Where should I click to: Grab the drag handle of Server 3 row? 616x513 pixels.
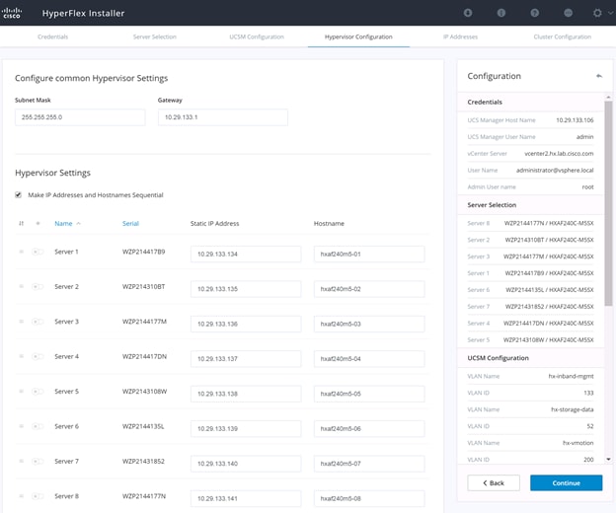[x=21, y=322]
